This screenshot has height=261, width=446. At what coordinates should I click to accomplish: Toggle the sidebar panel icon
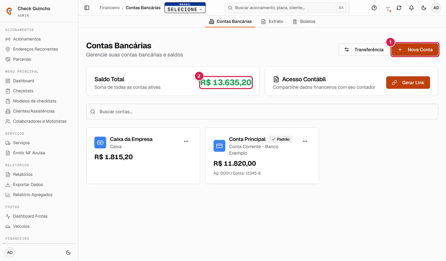point(87,8)
